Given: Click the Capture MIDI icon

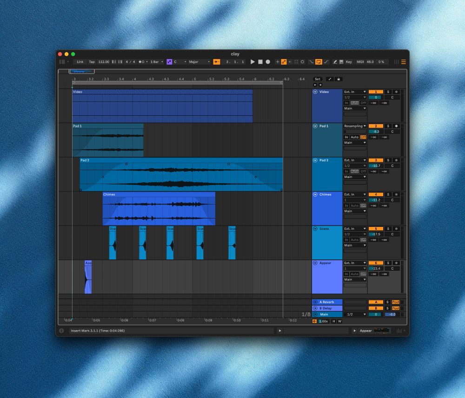Looking at the screenshot, I should click(296, 62).
